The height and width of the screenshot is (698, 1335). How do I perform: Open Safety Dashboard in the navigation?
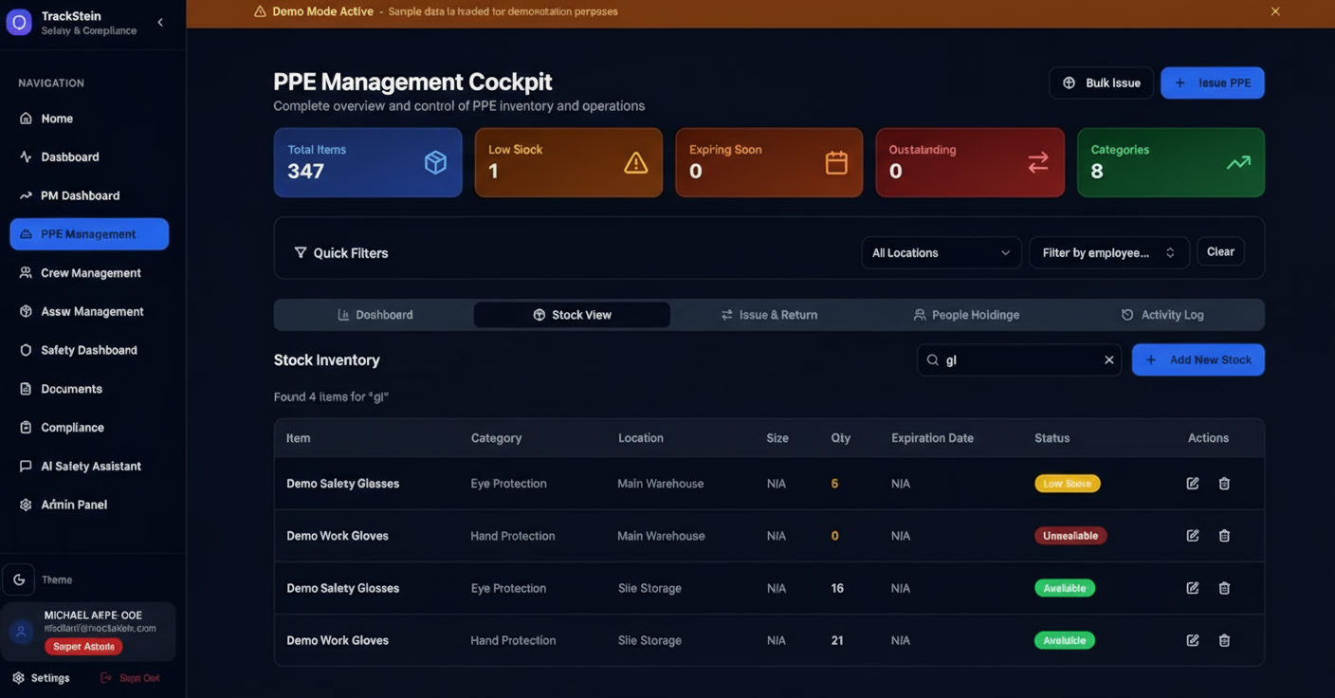tap(89, 350)
